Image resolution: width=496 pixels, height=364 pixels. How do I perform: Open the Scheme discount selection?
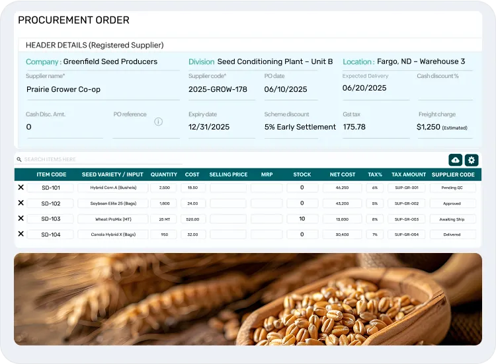pyautogui.click(x=300, y=127)
